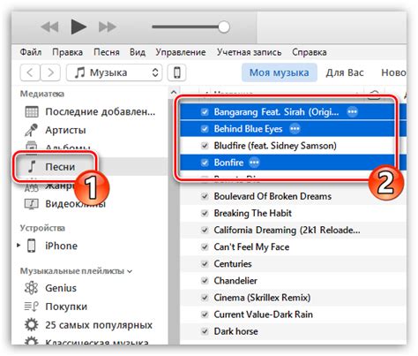The height and width of the screenshot is (356, 418).
Task: Select the song Cinema (Skrillex Remix)
Action: [262, 298]
